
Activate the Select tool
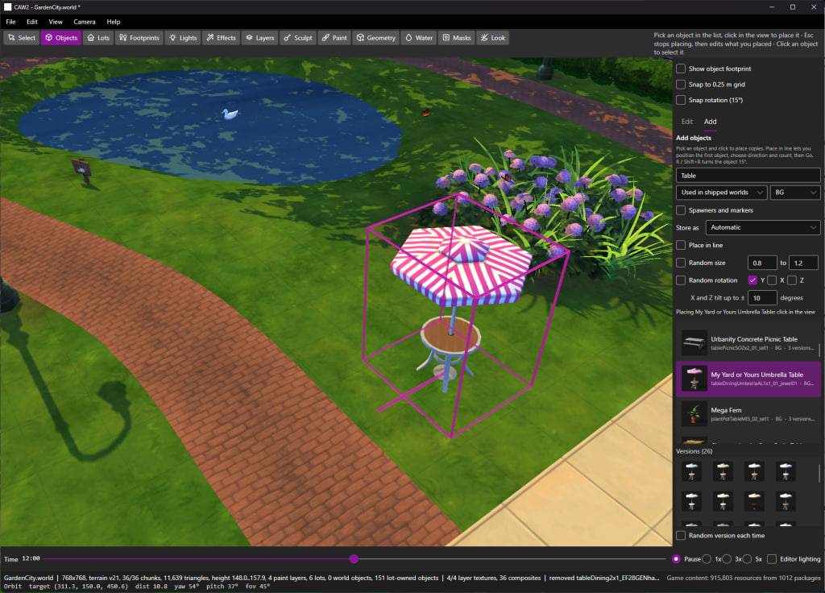pyautogui.click(x=22, y=38)
